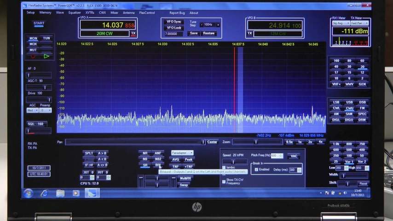393x221 pixels.
Task: Adjust the filter High value spinner
Action: (367, 168)
